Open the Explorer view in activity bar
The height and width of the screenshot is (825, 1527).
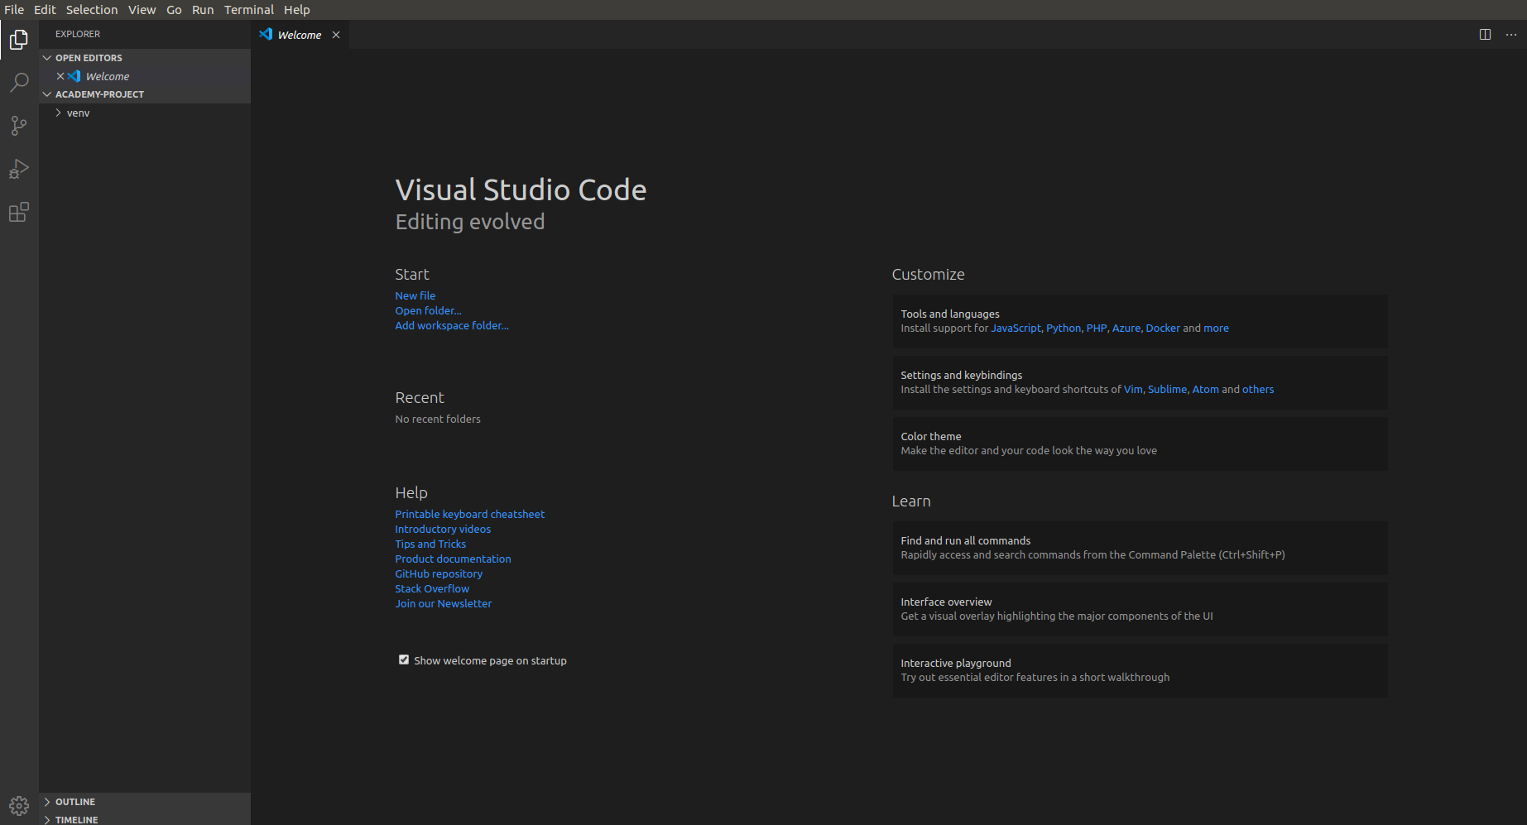(19, 40)
